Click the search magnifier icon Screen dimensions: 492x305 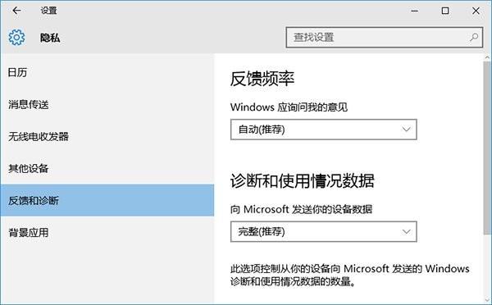(x=474, y=38)
